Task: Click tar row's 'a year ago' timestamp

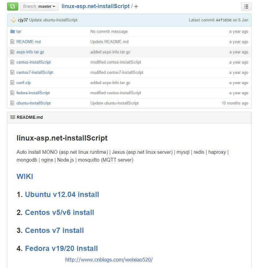Action: (x=239, y=32)
